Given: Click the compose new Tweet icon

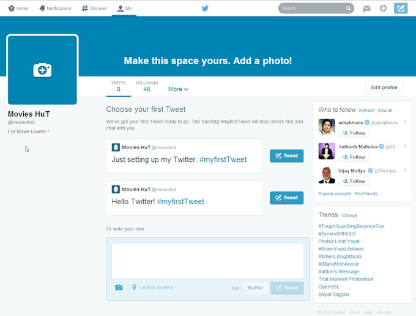Looking at the screenshot, I should (401, 8).
